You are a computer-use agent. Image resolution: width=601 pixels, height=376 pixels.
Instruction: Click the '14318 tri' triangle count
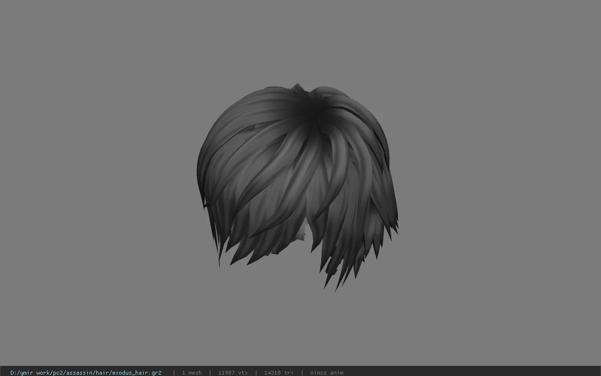[279, 373]
